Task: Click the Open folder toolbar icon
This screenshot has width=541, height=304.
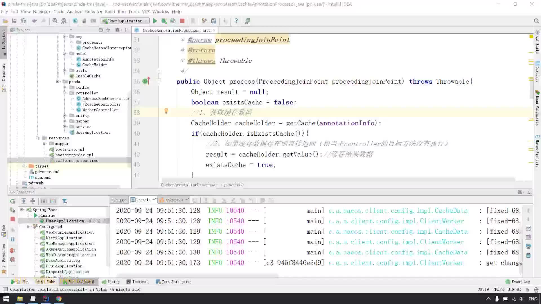Action: point(5,21)
